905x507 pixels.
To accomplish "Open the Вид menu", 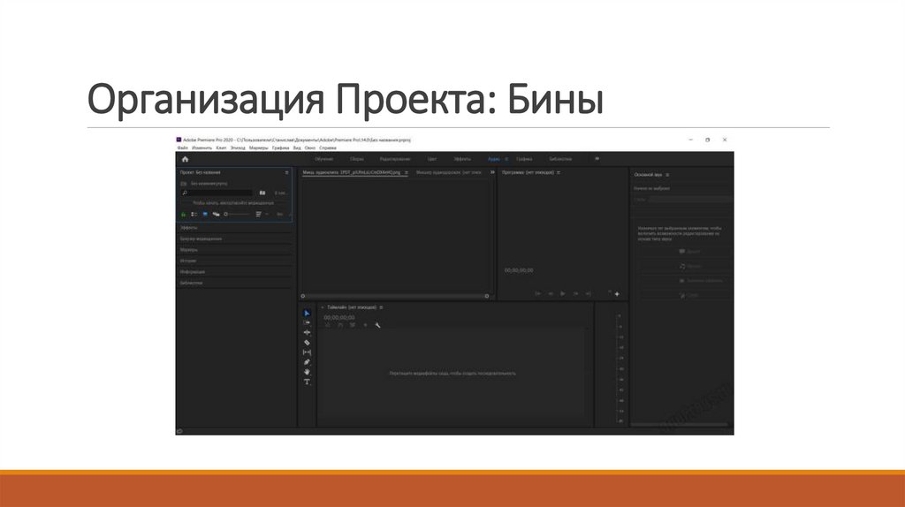I will (x=297, y=148).
